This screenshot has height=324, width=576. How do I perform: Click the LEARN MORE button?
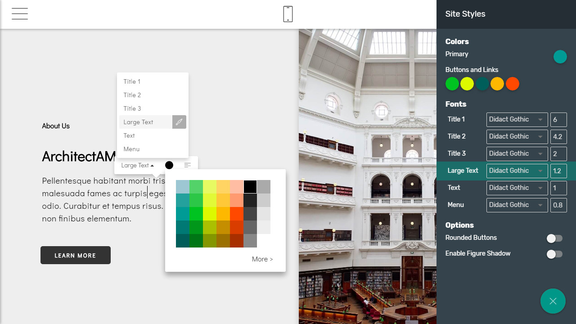point(75,255)
